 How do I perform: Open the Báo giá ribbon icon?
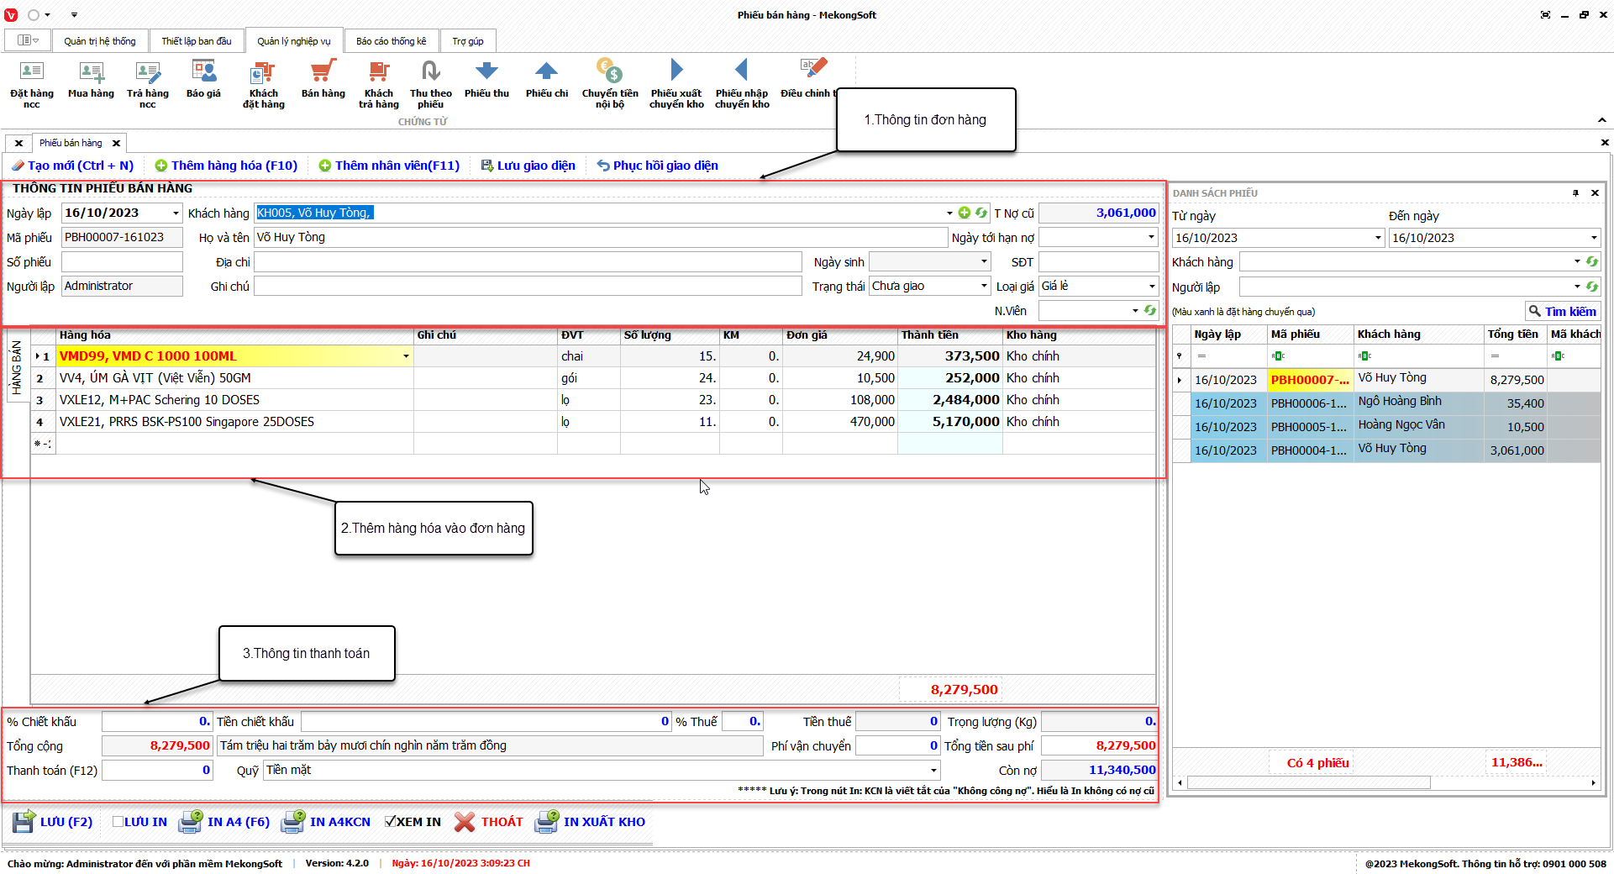(x=203, y=72)
